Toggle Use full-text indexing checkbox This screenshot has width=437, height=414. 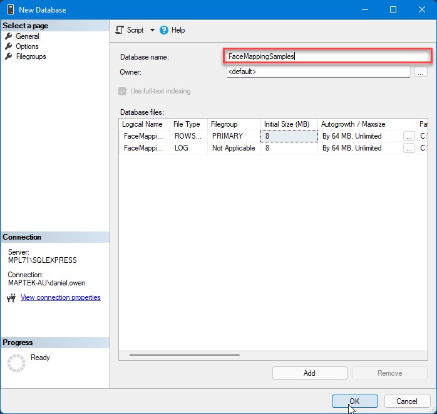(123, 91)
